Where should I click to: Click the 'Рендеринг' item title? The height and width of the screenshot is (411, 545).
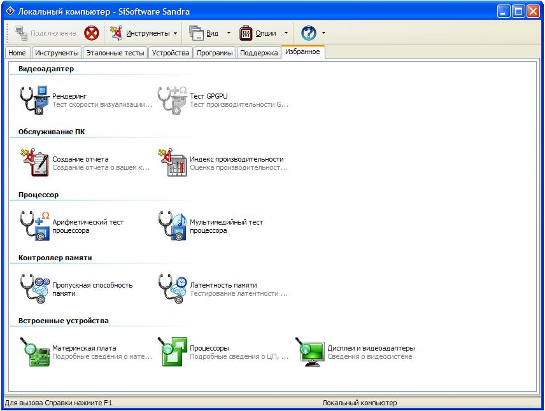pyautogui.click(x=69, y=96)
